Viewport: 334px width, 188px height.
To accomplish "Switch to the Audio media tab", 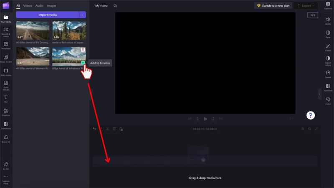I will [39, 6].
